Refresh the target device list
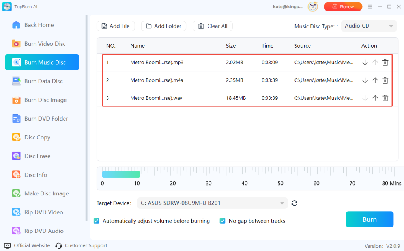The image size is (404, 251). coord(294,203)
